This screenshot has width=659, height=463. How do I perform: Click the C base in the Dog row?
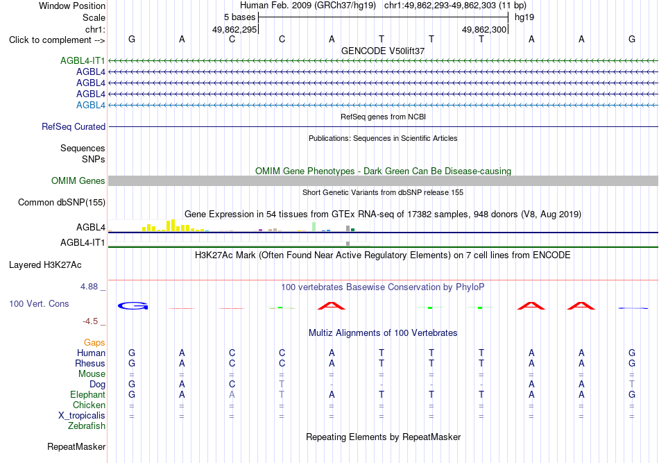(x=232, y=385)
